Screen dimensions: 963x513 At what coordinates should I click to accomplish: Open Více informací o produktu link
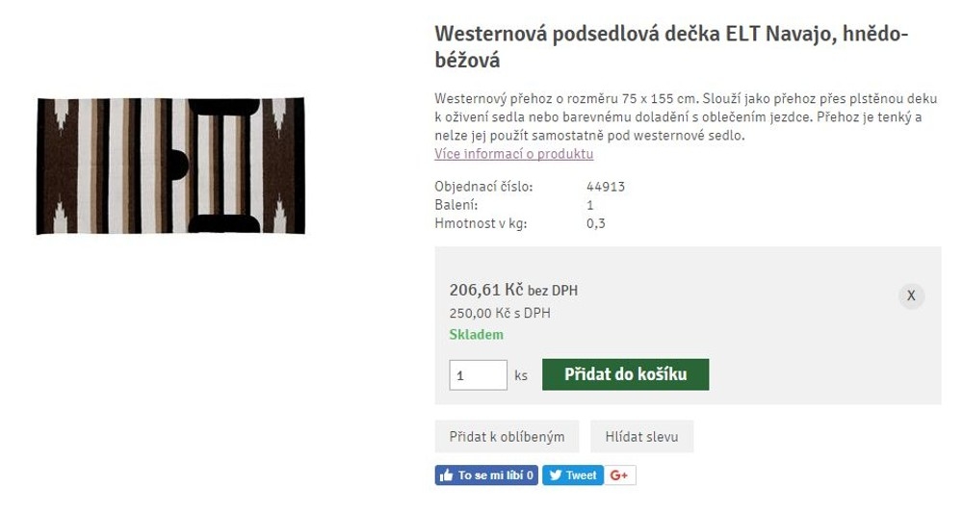pyautogui.click(x=514, y=154)
